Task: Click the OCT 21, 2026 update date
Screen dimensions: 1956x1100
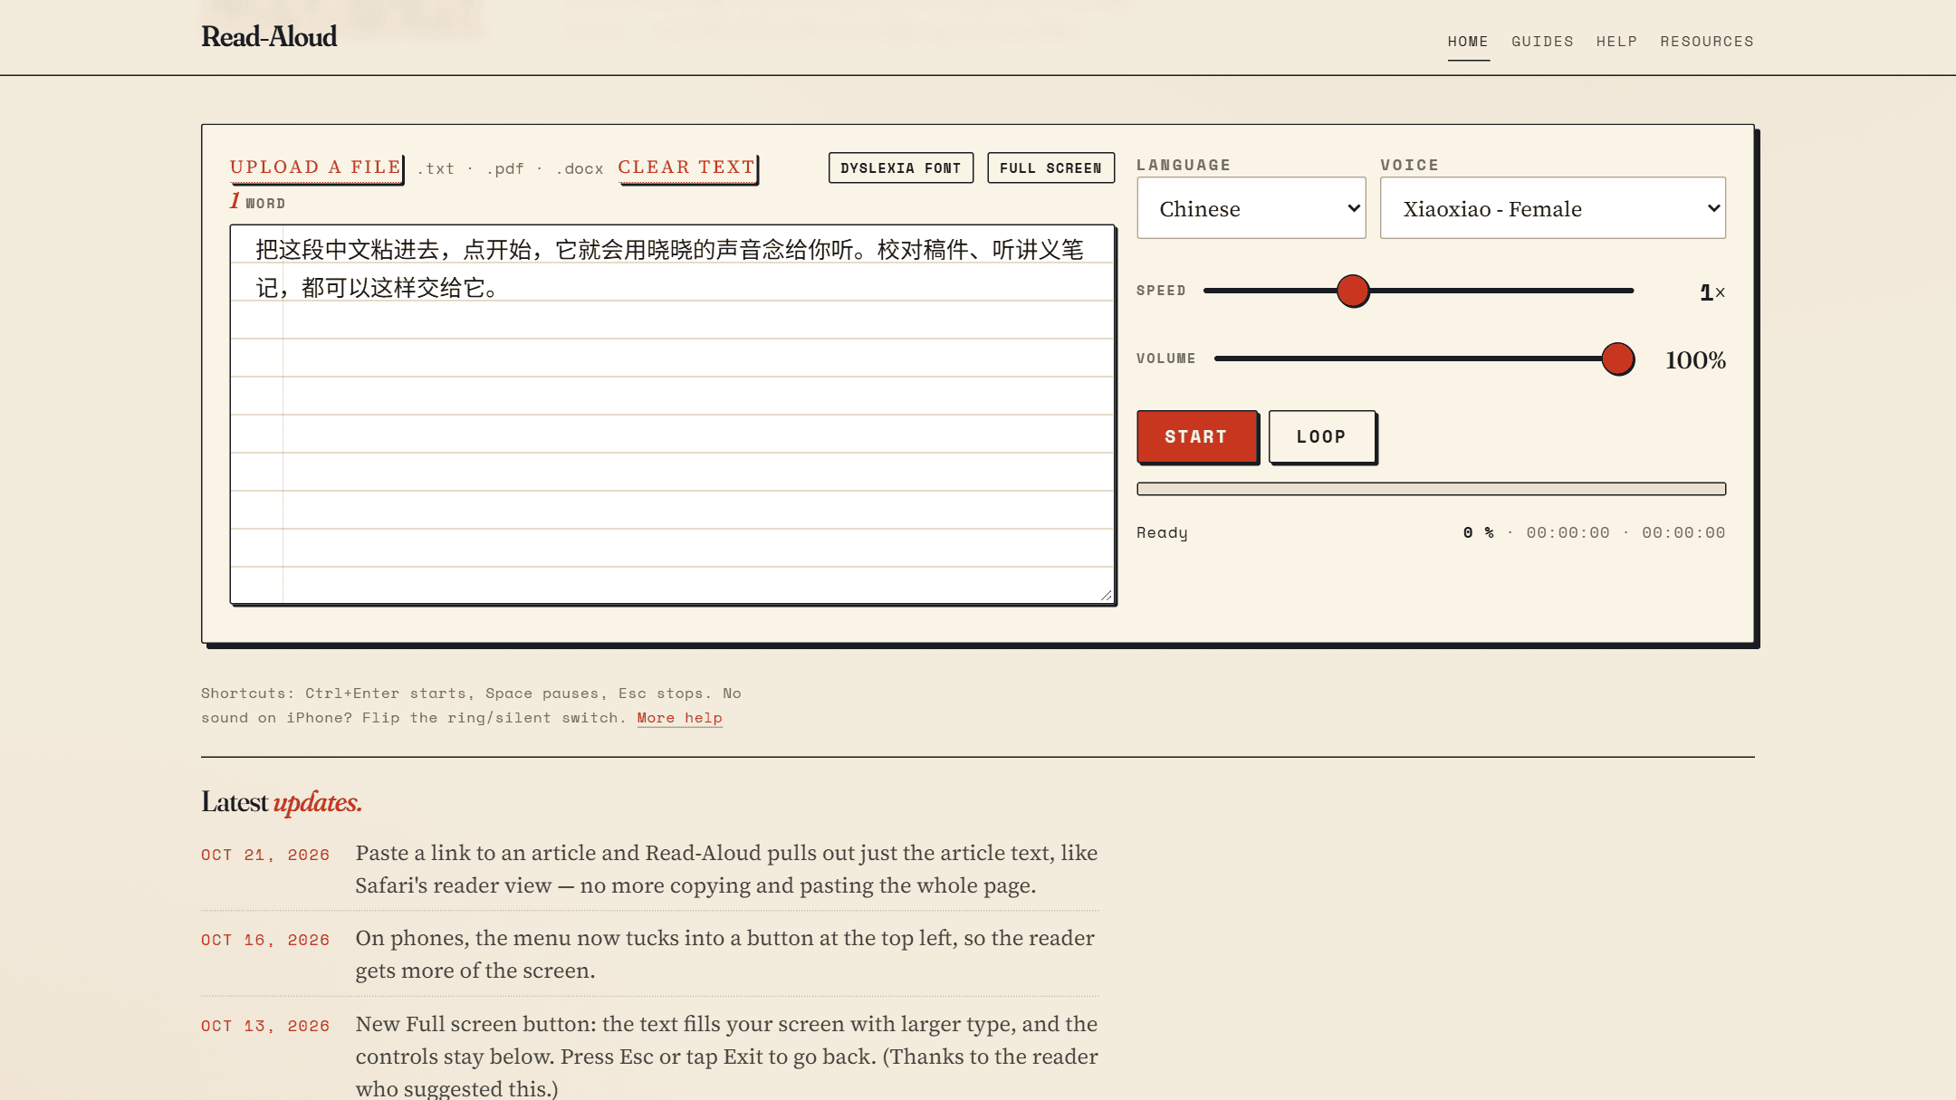Action: (x=265, y=855)
